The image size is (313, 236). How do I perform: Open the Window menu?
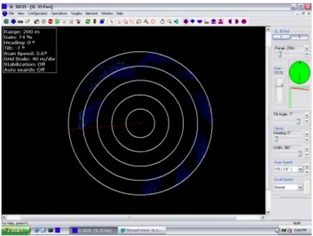[x=107, y=13]
